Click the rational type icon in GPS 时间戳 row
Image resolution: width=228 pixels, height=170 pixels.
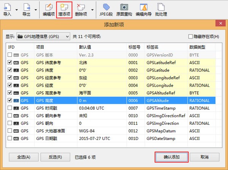coord(16,108)
